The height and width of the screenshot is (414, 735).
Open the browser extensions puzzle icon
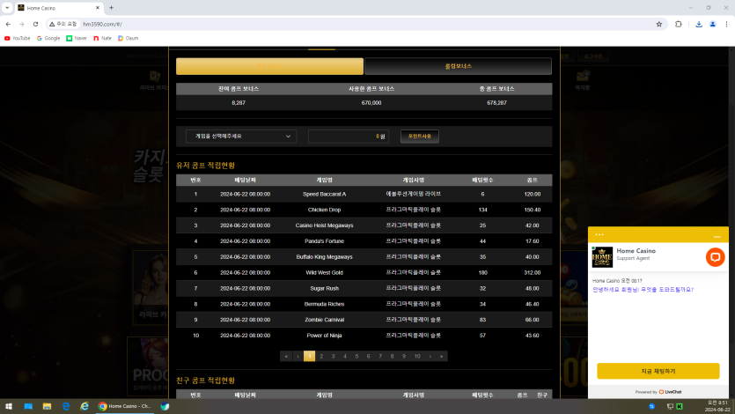[x=678, y=24]
